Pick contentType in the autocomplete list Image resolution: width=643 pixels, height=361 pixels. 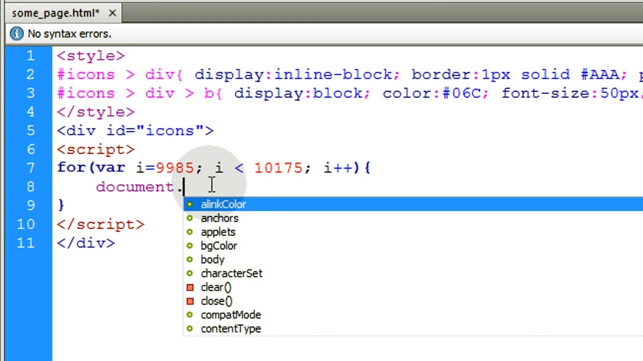tap(413, 328)
